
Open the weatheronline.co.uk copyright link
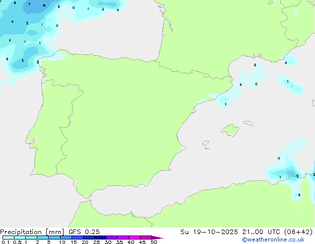click(273, 240)
